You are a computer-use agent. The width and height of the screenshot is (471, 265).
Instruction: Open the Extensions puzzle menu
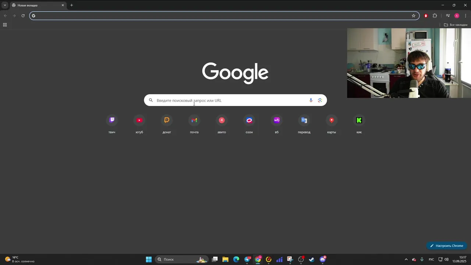tap(435, 16)
